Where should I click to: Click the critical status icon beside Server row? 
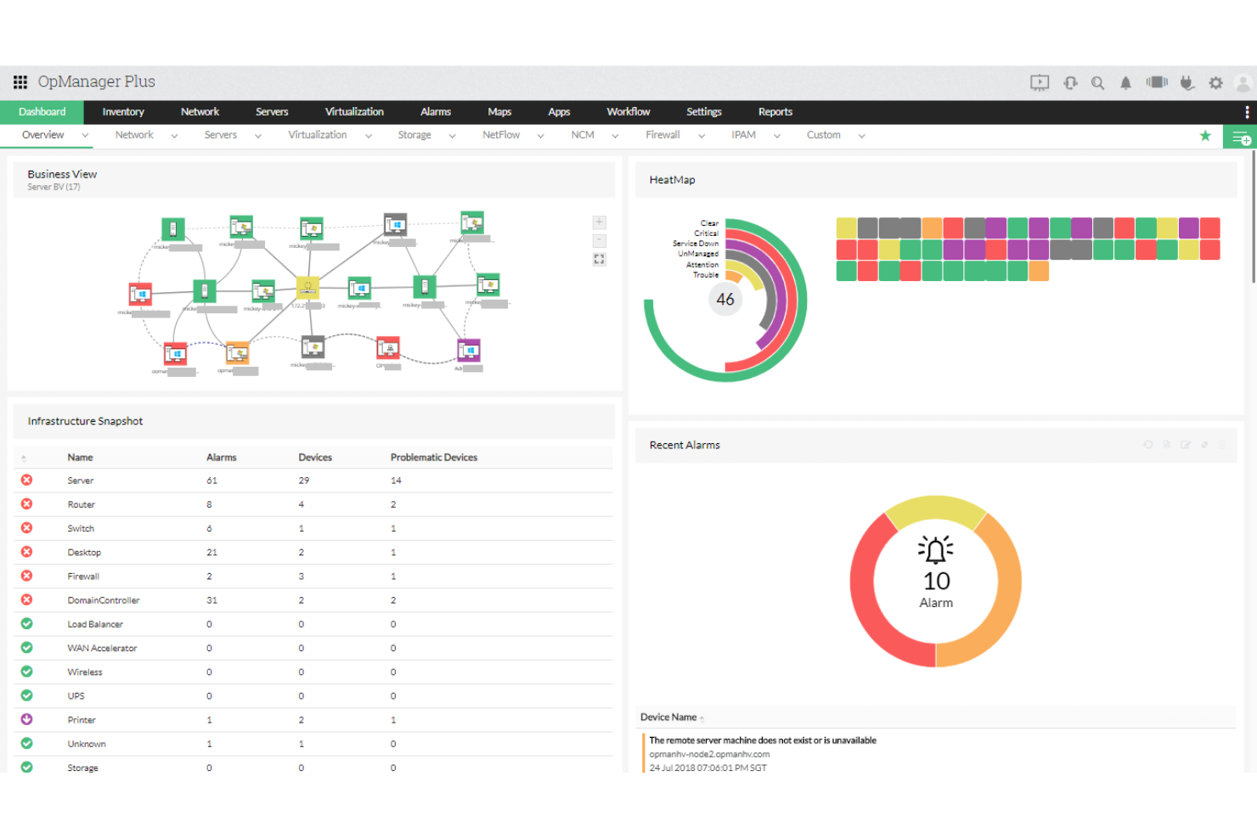(x=26, y=480)
